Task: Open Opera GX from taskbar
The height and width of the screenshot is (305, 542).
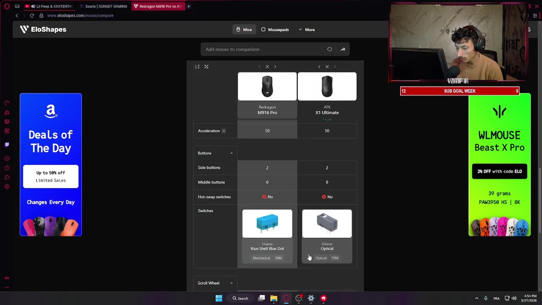Action: pos(286,298)
